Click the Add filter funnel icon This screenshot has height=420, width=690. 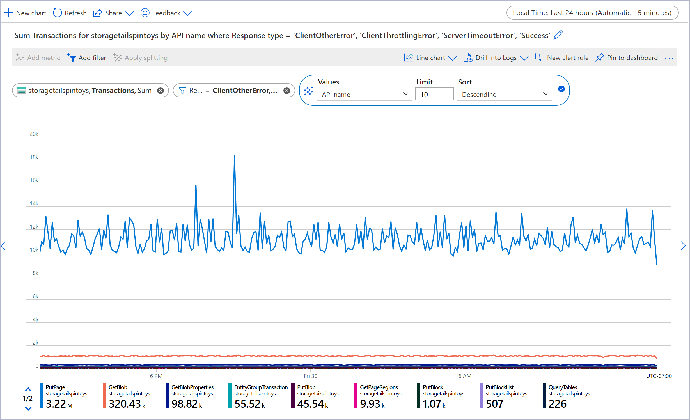click(x=71, y=58)
